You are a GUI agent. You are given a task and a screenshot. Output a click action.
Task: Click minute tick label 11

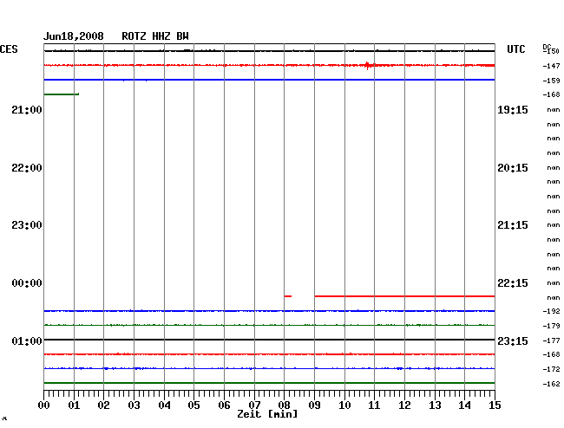tap(374, 405)
